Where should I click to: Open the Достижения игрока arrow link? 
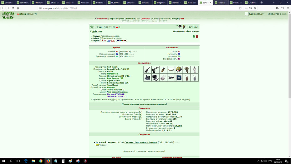pyautogui.click(x=141, y=117)
